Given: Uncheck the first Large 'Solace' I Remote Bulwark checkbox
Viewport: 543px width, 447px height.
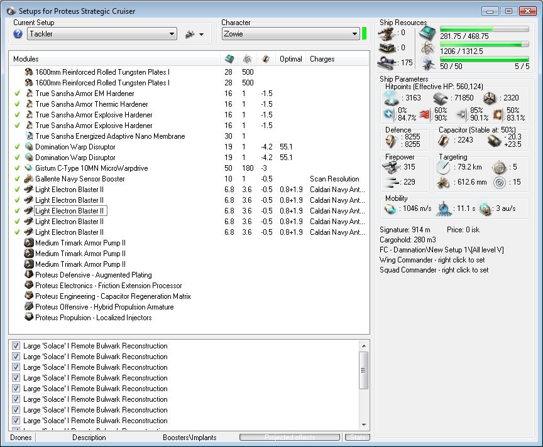Looking at the screenshot, I should coord(16,346).
